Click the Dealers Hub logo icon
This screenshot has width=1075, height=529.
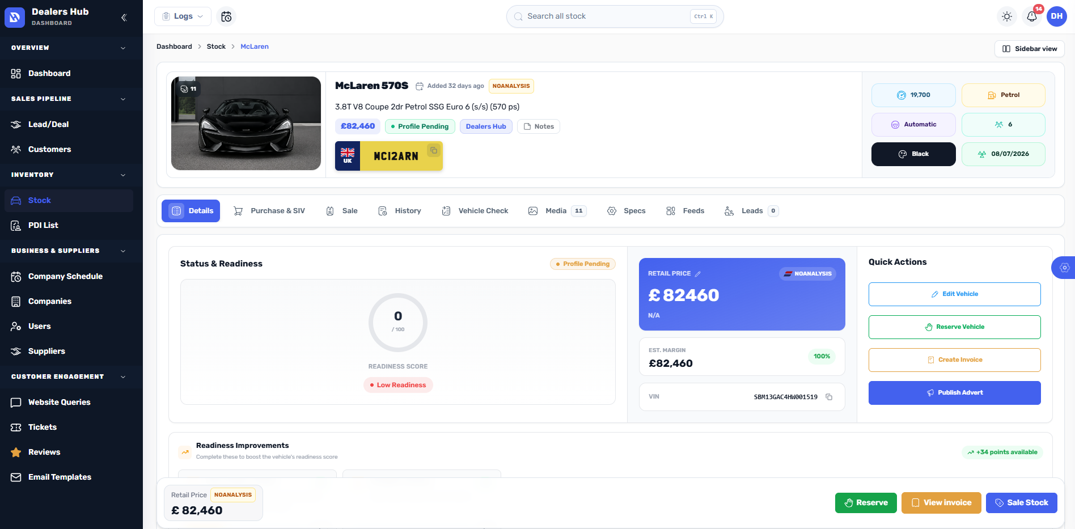point(15,17)
